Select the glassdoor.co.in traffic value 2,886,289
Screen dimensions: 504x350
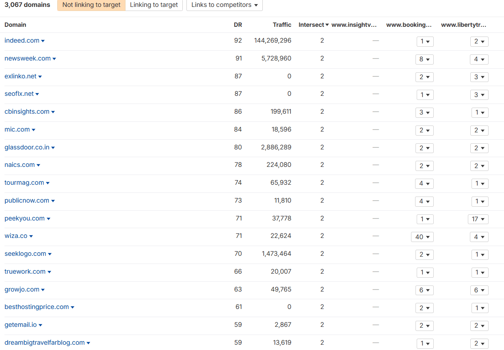tap(276, 147)
